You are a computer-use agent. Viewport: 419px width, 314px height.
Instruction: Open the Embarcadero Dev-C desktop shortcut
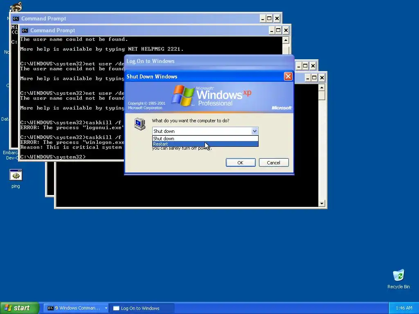11,155
